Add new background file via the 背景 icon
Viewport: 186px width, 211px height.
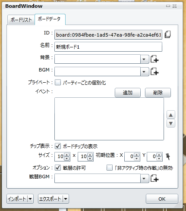[x=154, y=59]
